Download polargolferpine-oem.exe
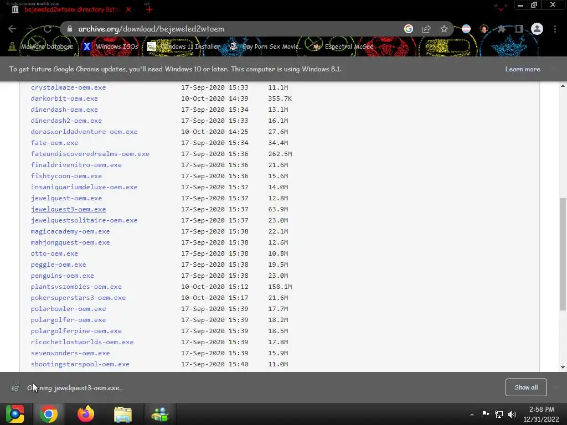This screenshot has height=425, width=567. pyautogui.click(x=76, y=331)
